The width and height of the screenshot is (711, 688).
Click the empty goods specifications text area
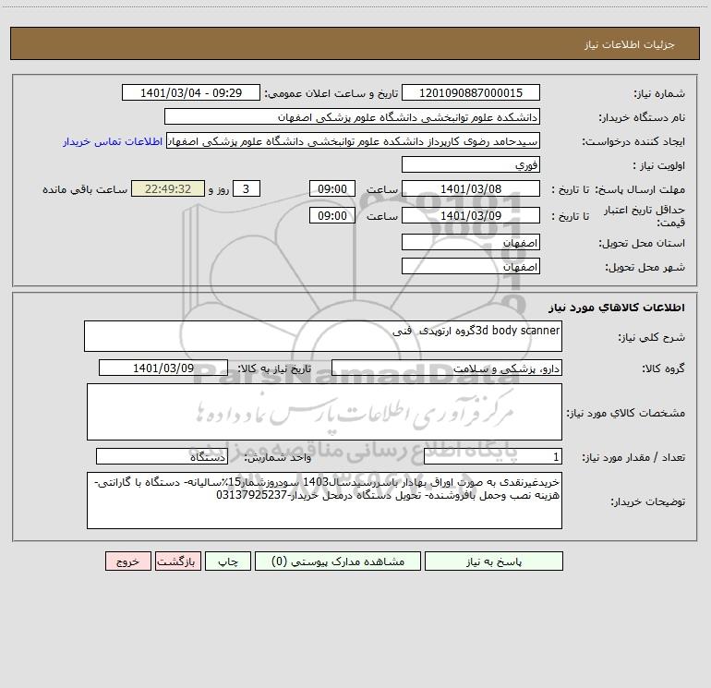coord(324,412)
